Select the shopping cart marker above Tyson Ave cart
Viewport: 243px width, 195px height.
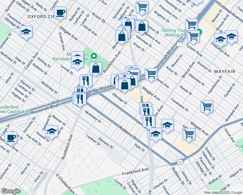coord(192,24)
